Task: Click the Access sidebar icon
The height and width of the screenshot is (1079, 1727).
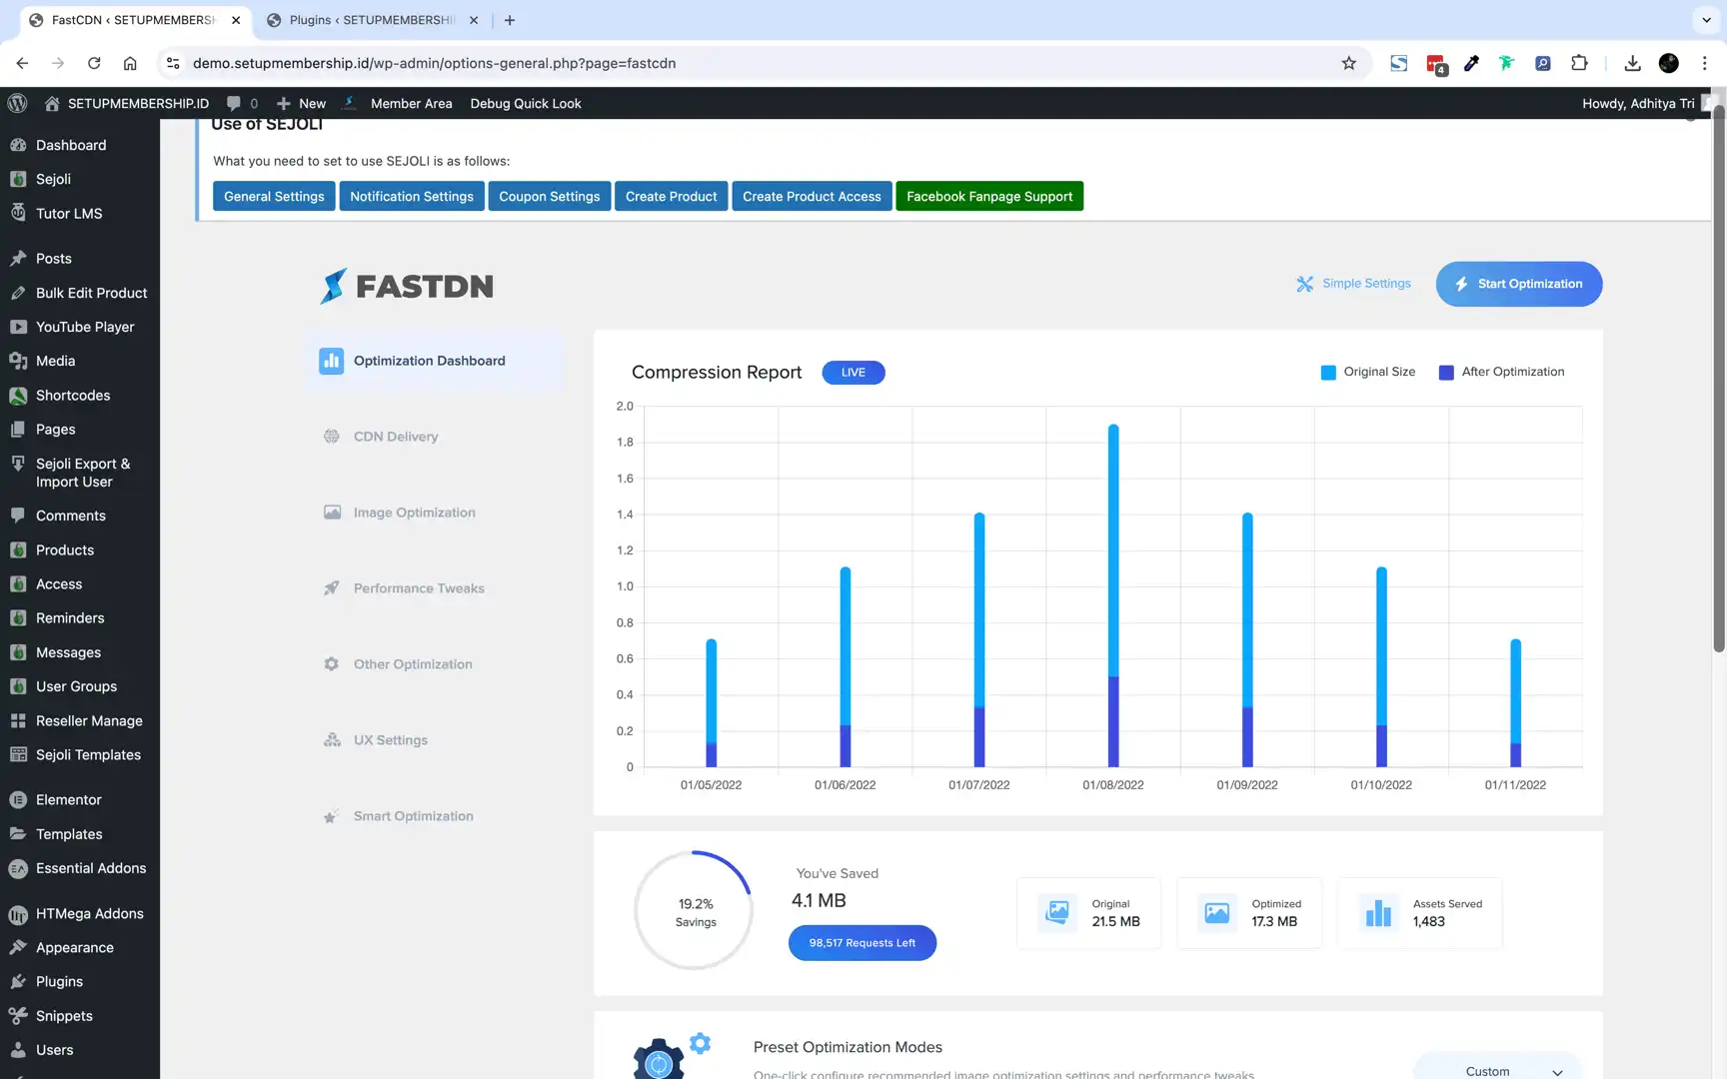Action: click(18, 584)
